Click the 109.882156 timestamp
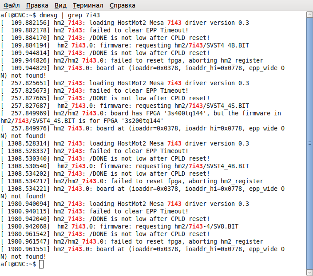This screenshot has height=276, width=313. [x=29, y=23]
